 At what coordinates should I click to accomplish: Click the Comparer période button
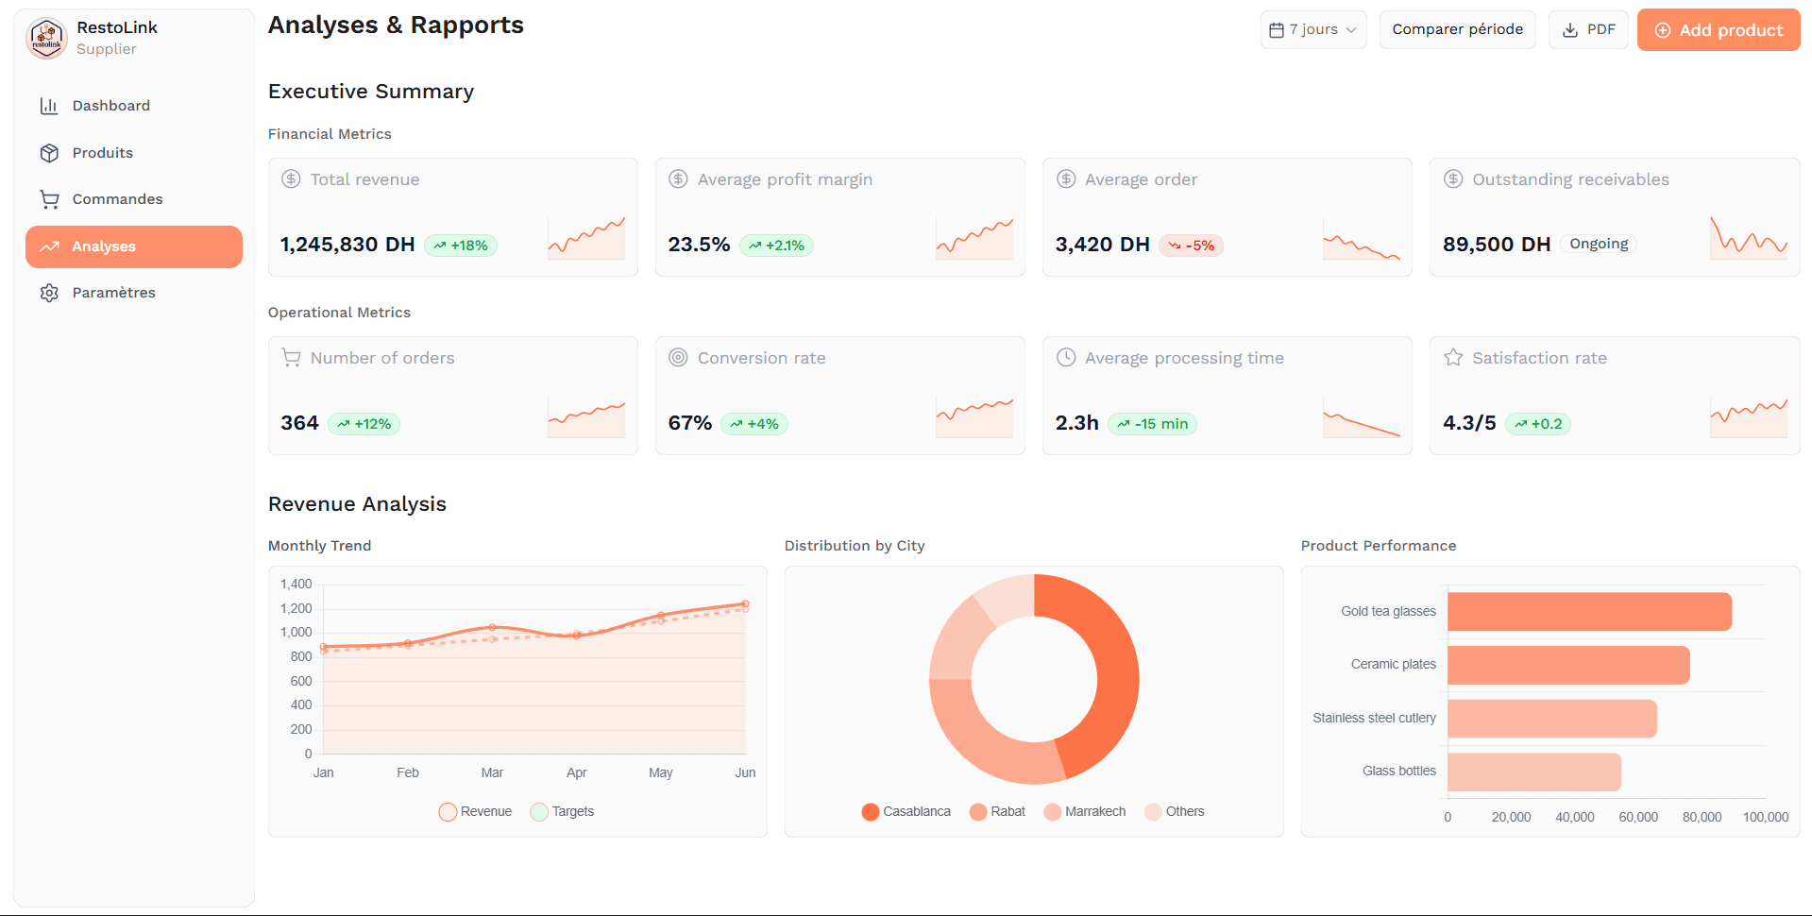1457,29
